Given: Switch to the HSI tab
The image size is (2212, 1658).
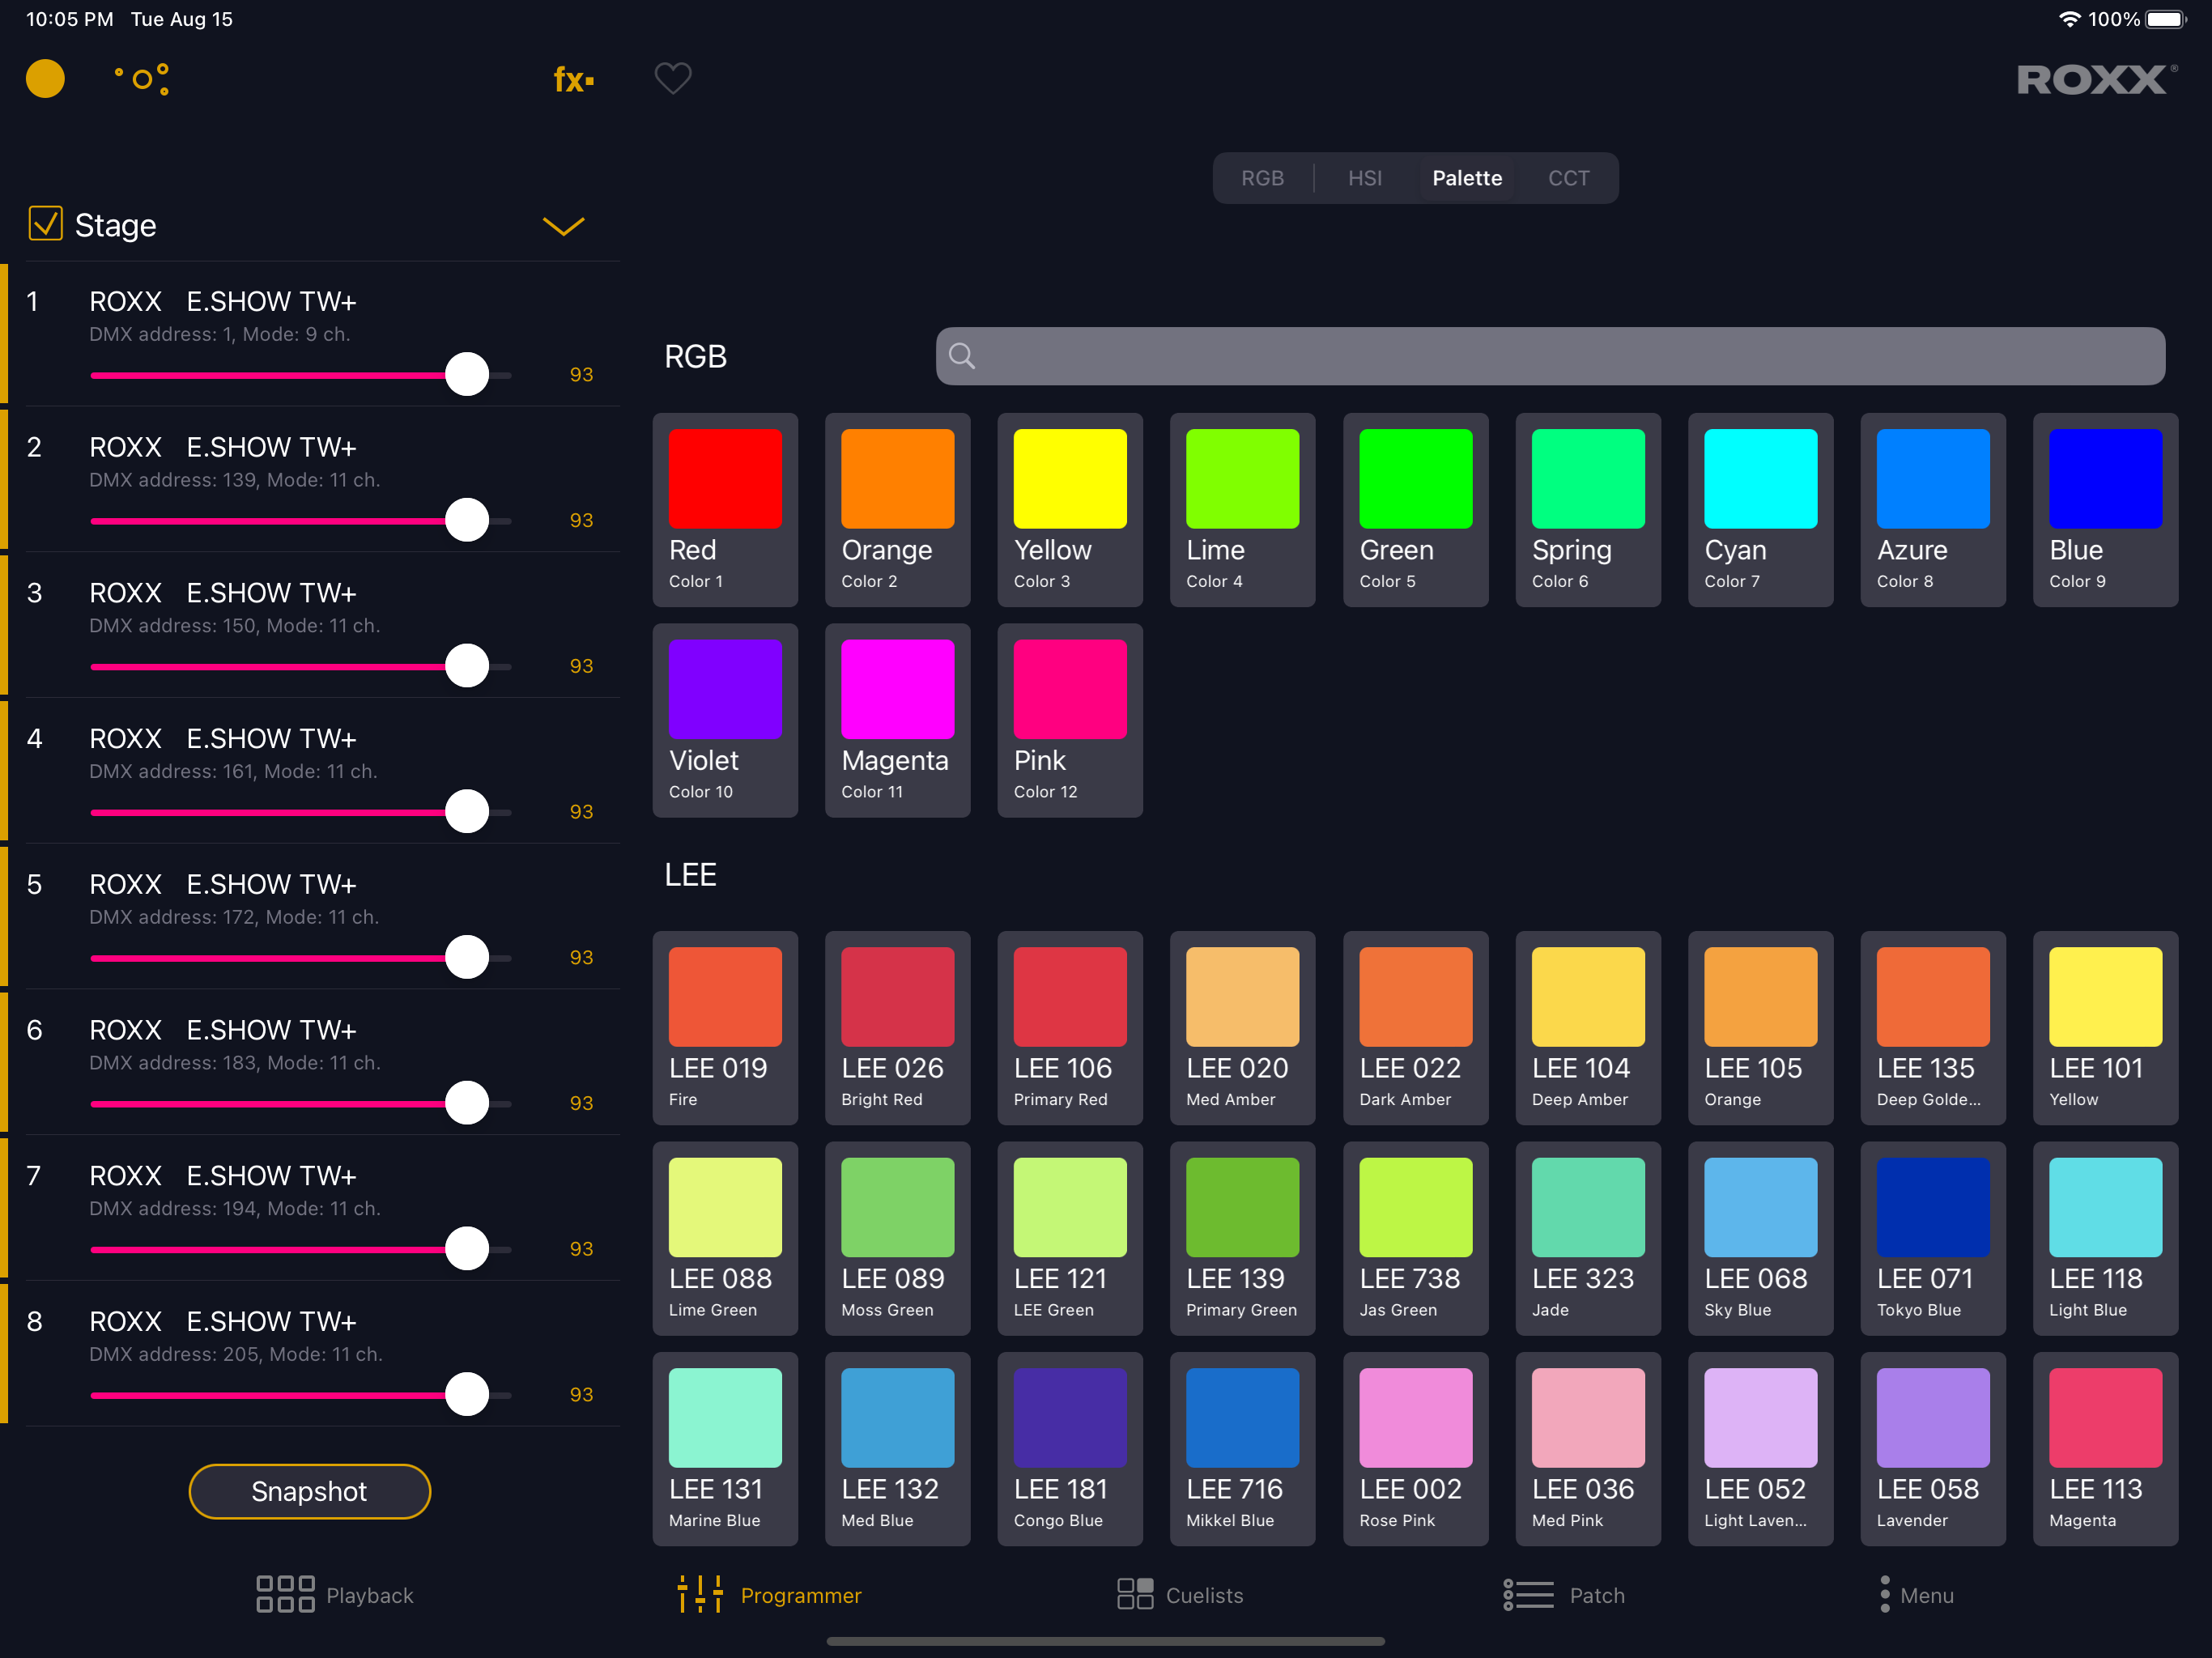Looking at the screenshot, I should pyautogui.click(x=1365, y=178).
